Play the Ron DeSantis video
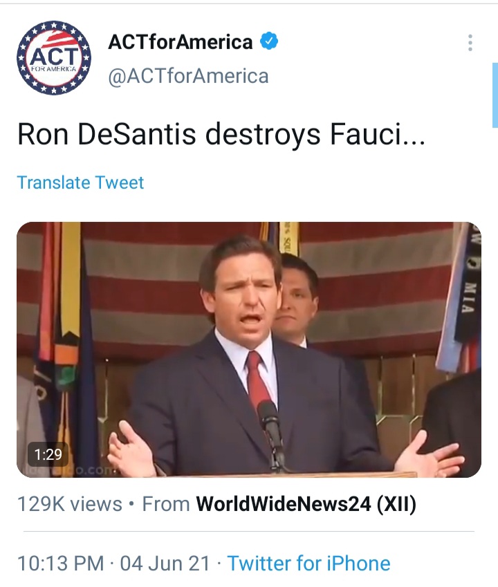 click(x=248, y=350)
